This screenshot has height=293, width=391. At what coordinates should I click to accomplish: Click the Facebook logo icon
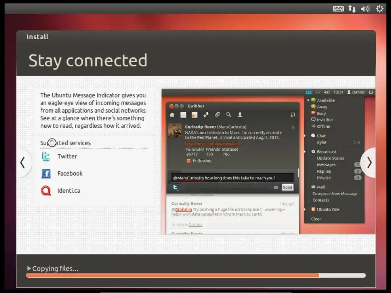click(46, 174)
